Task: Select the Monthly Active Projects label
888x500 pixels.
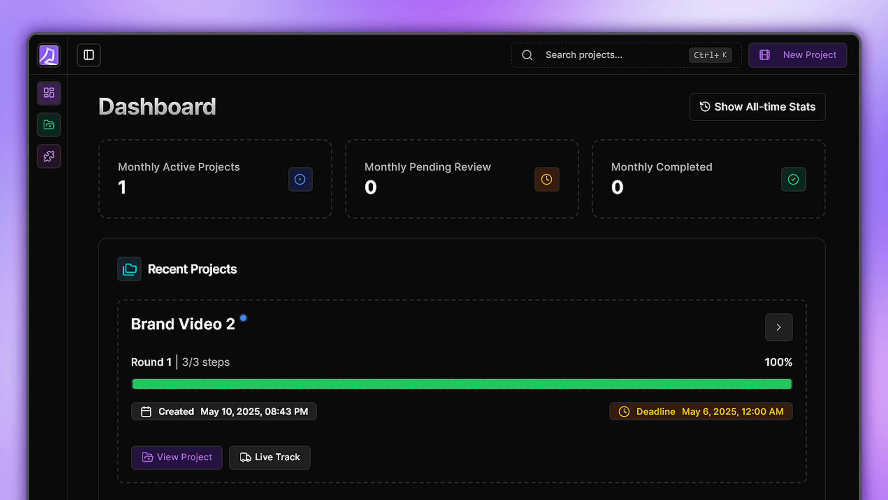Action: [179, 167]
